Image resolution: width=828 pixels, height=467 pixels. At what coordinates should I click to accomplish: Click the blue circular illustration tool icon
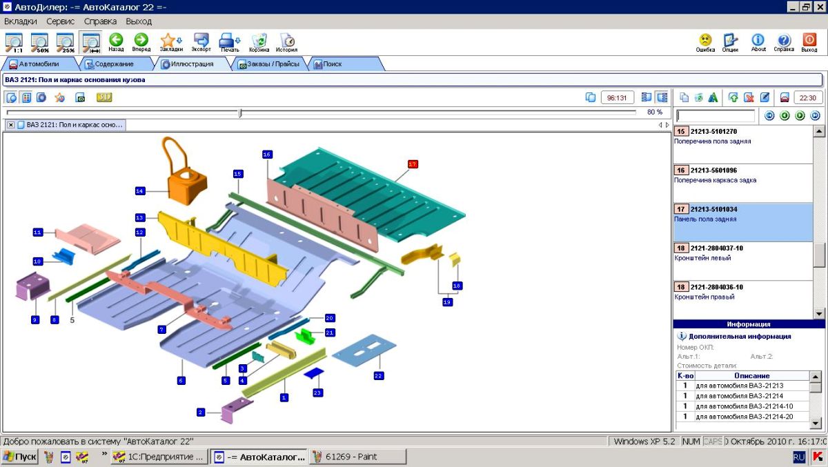(41, 97)
